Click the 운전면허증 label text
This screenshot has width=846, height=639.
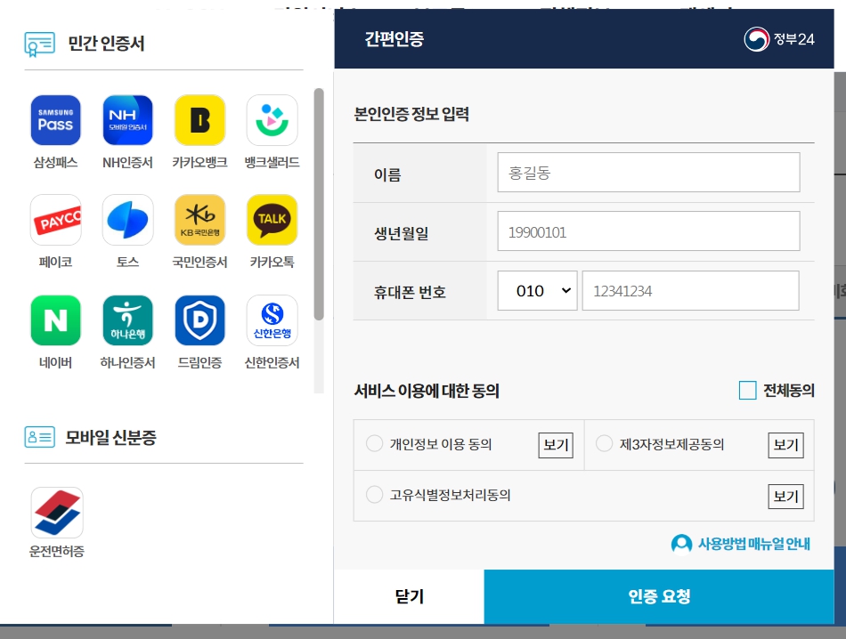tap(57, 551)
